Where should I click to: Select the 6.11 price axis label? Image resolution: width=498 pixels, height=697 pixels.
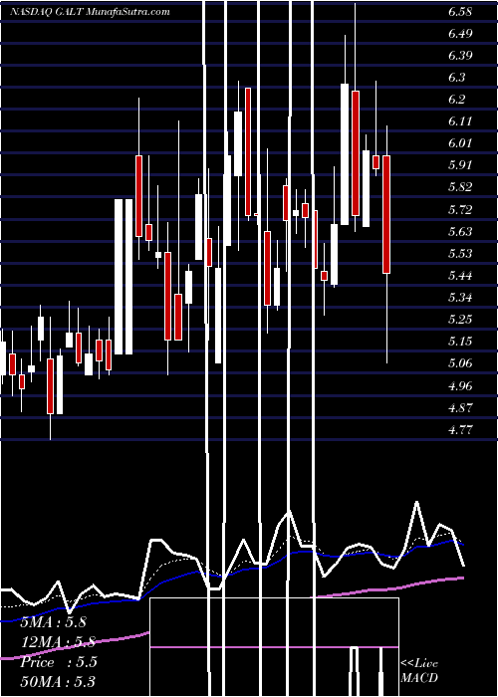click(460, 121)
